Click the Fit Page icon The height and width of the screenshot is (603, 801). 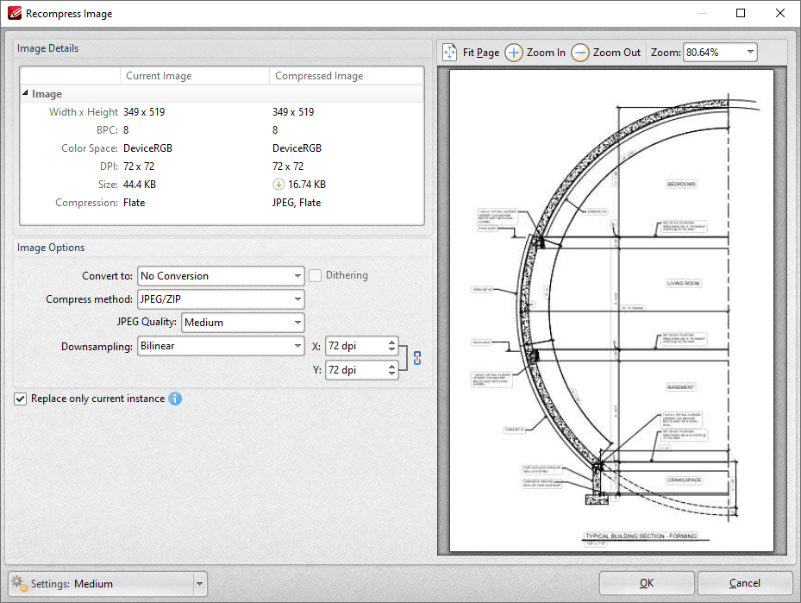[x=450, y=53]
